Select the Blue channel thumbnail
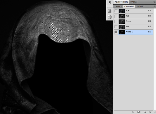Screen dimensions: 156x114 pyautogui.click(x=121, y=27)
